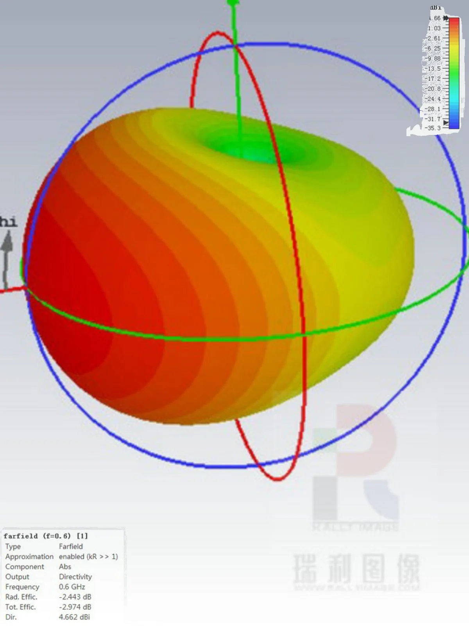Click the -24.4 scale value
This screenshot has width=469, height=626.
coord(433,99)
